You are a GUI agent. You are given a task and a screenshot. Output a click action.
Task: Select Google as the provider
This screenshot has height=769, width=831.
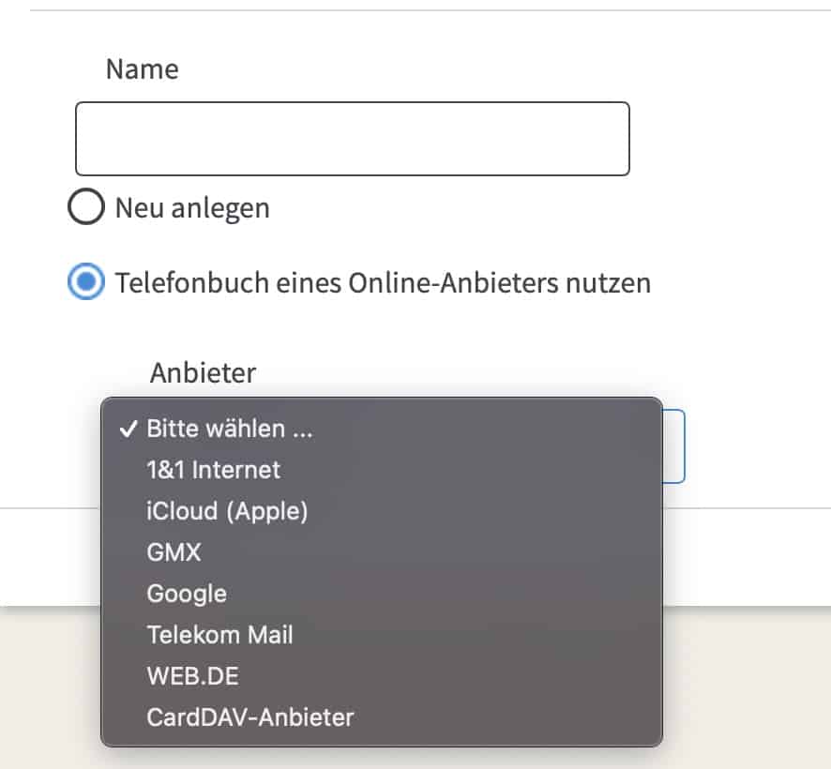[x=381, y=594]
